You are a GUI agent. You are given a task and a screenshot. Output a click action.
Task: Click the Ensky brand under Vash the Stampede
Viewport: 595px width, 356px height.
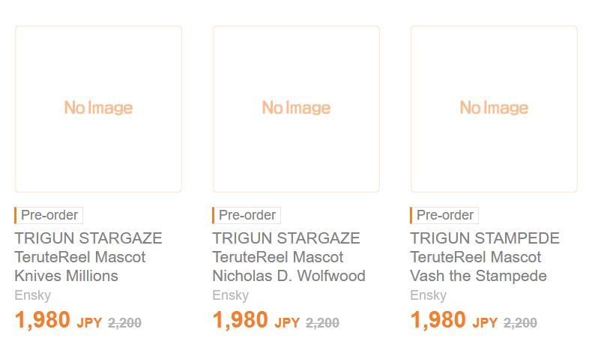pyautogui.click(x=428, y=295)
